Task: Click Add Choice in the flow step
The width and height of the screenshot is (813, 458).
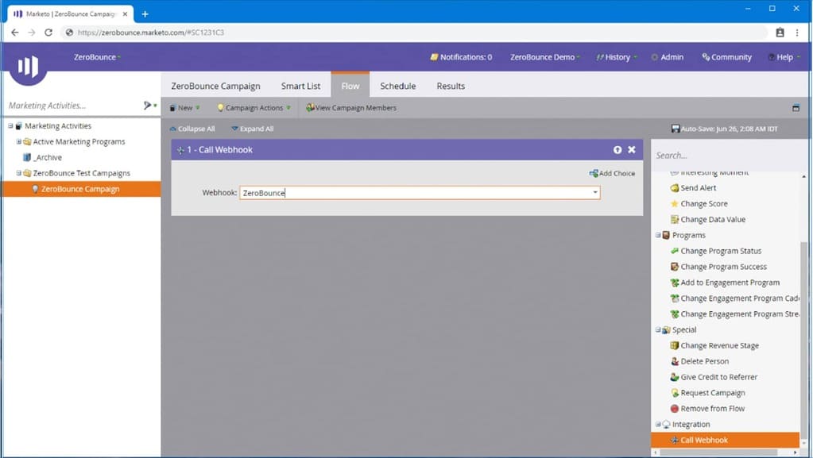Action: [x=612, y=174]
